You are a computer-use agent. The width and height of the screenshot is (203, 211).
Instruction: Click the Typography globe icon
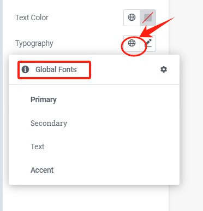point(132,43)
